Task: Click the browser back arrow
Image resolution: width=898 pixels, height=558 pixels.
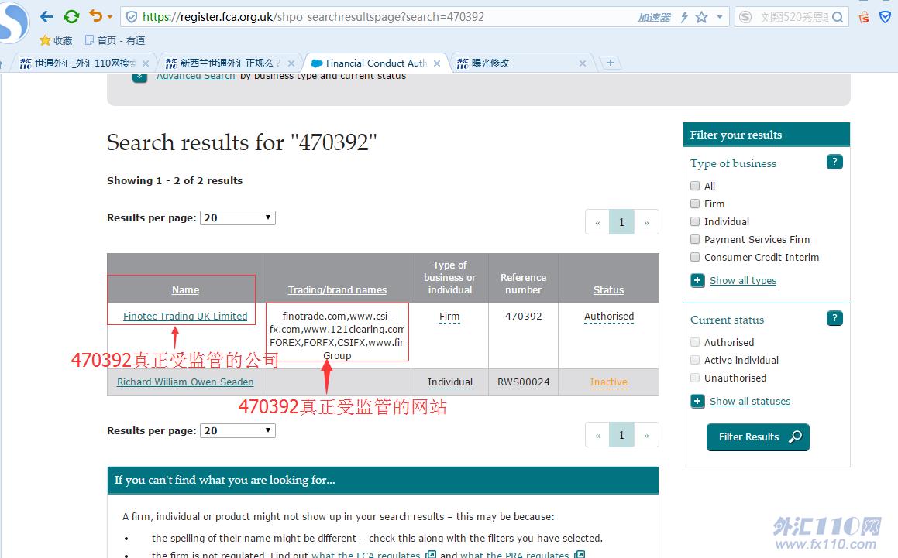Action: [x=46, y=16]
